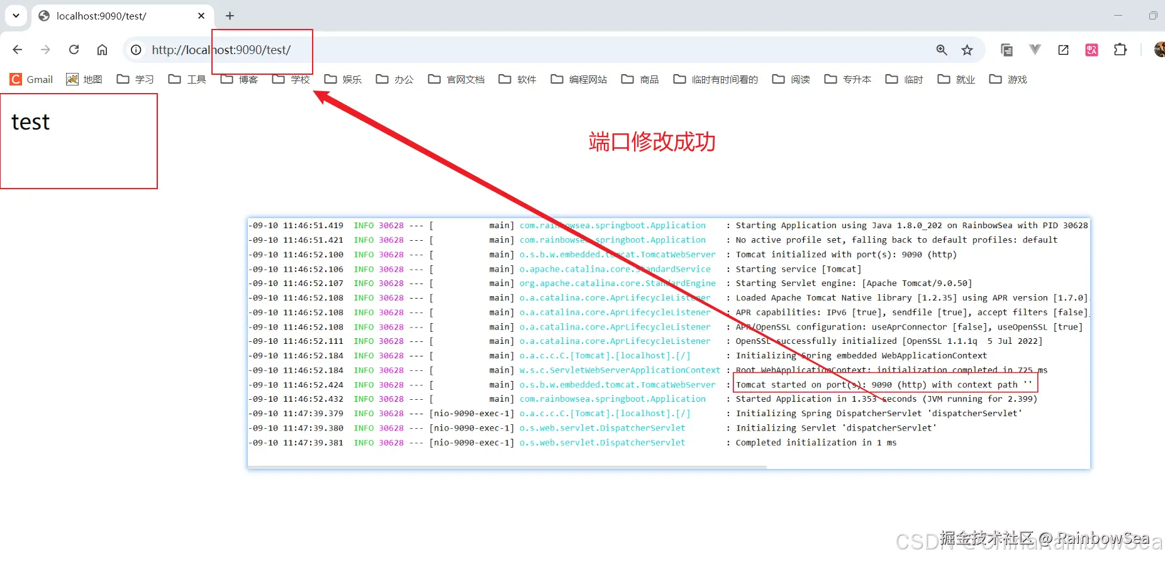Open the copy-pages extension icon
This screenshot has width=1165, height=562.
(x=1006, y=50)
